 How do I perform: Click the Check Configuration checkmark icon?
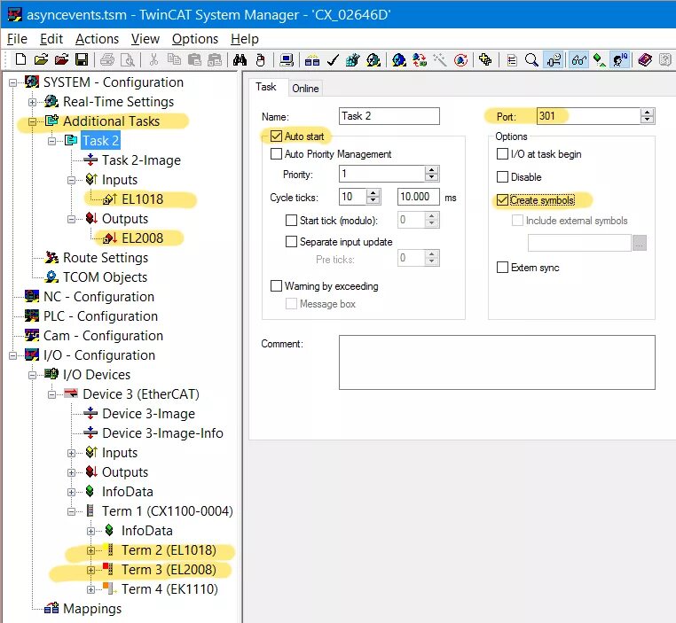333,60
